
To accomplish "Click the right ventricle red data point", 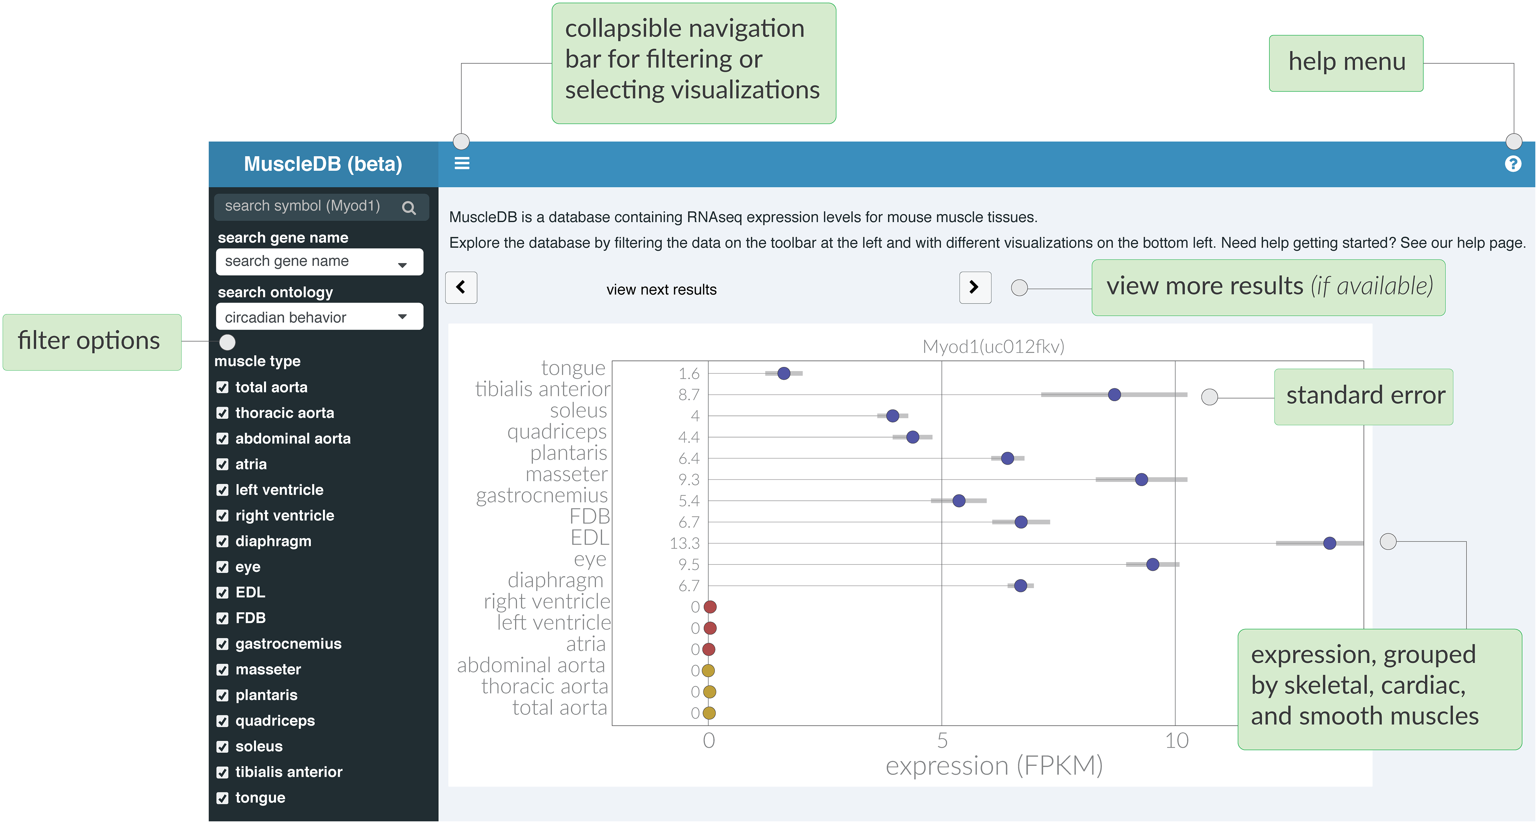I will click(x=710, y=607).
